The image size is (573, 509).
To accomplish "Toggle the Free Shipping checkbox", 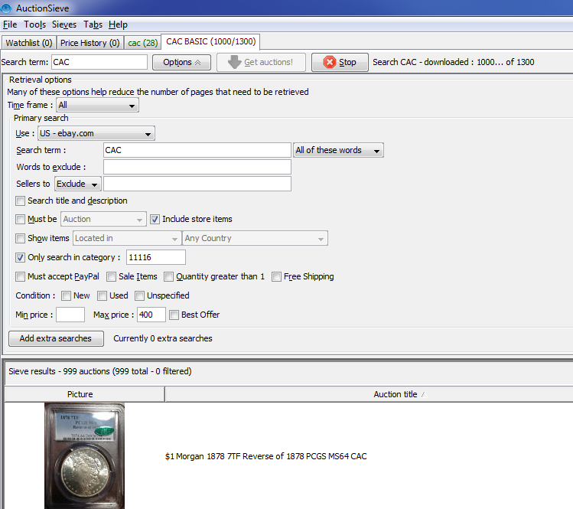I will pos(276,276).
